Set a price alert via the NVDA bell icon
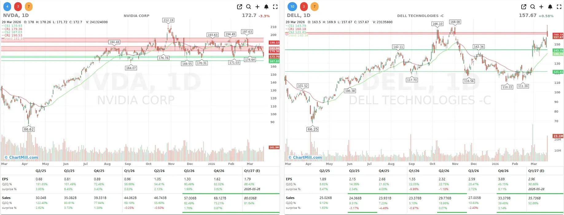The width and height of the screenshot is (564, 215). [x=266, y=6]
